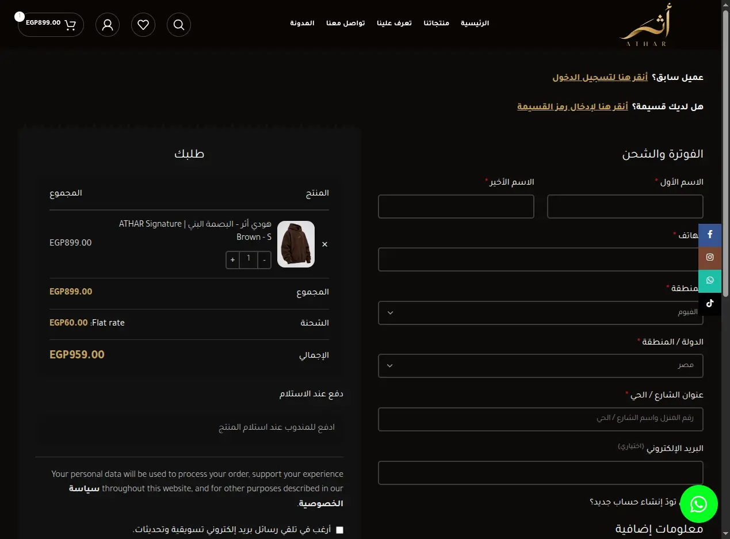Viewport: 730px width, 539px height.
Task: Click the brown hoodie product thumbnail
Action: 296,244
